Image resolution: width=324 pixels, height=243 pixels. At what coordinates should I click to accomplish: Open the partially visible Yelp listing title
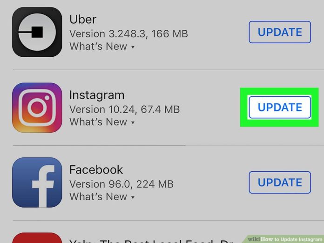(x=151, y=241)
